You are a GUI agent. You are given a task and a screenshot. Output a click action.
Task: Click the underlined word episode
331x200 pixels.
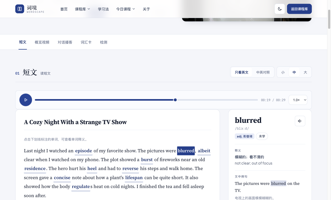pos(84,151)
